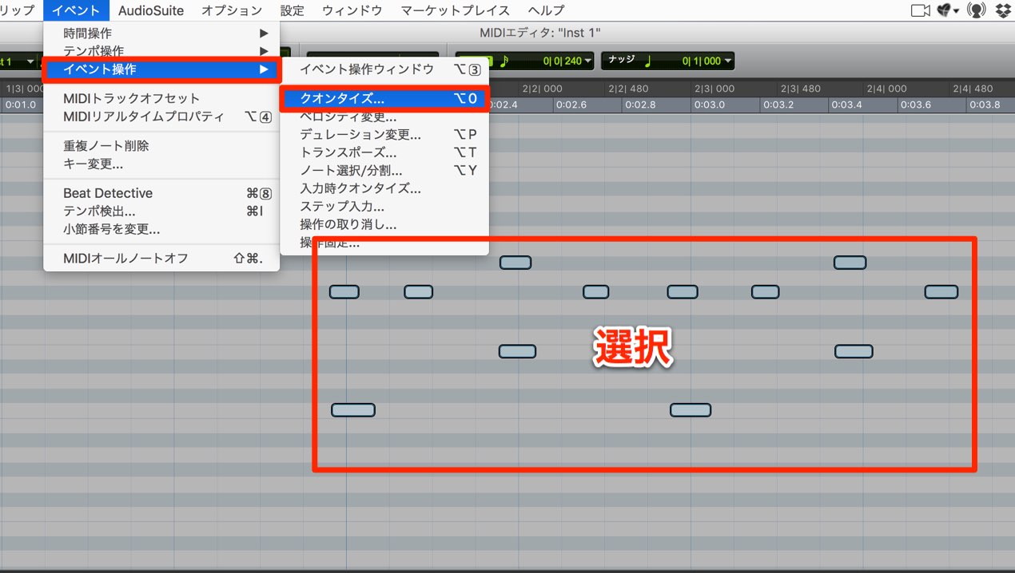This screenshot has width=1015, height=573.
Task: Open the オプション menu
Action: 232,10
